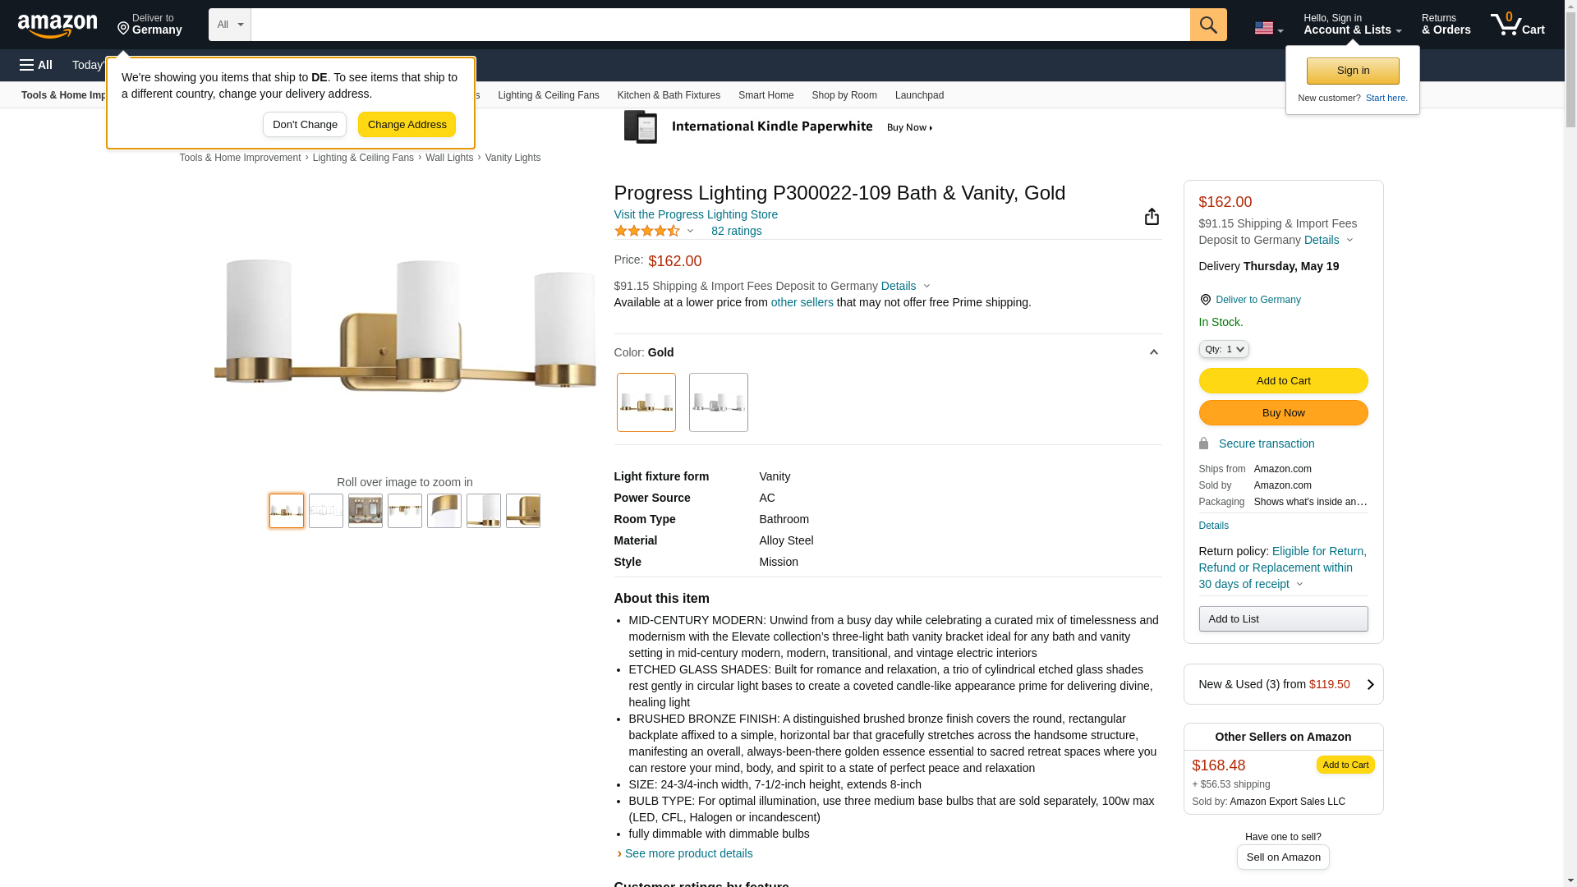
Task: Open the Qty quantity dropdown
Action: (x=1223, y=349)
